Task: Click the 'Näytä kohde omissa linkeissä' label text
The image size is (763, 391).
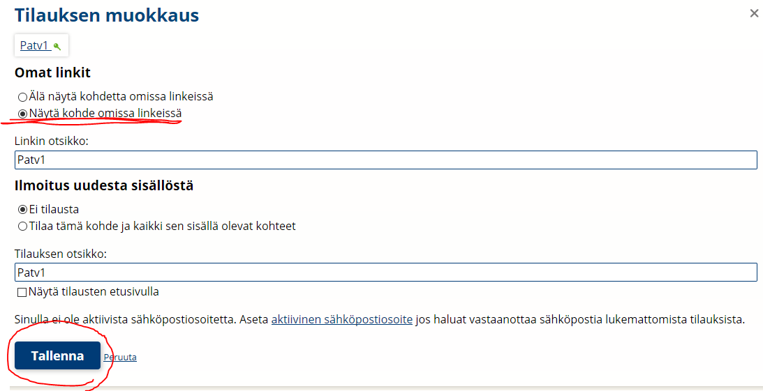Action: (105, 113)
